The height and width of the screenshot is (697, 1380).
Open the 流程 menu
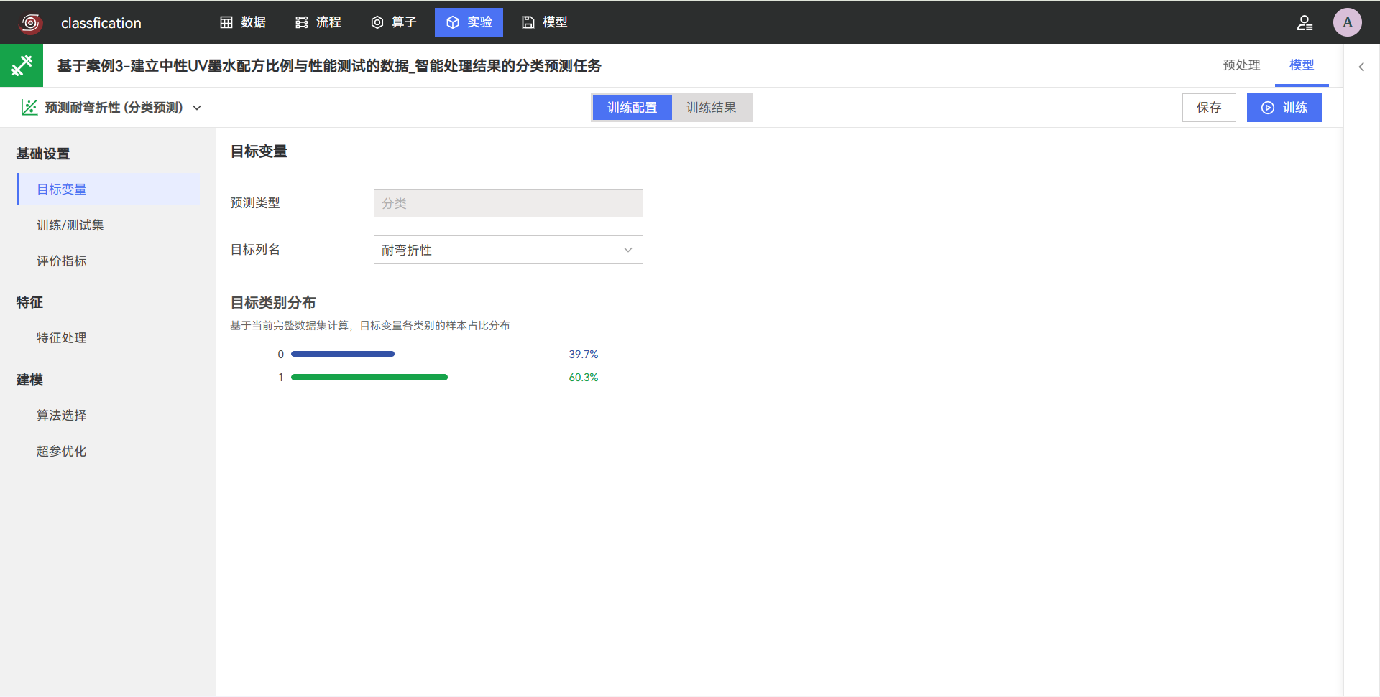tap(318, 22)
